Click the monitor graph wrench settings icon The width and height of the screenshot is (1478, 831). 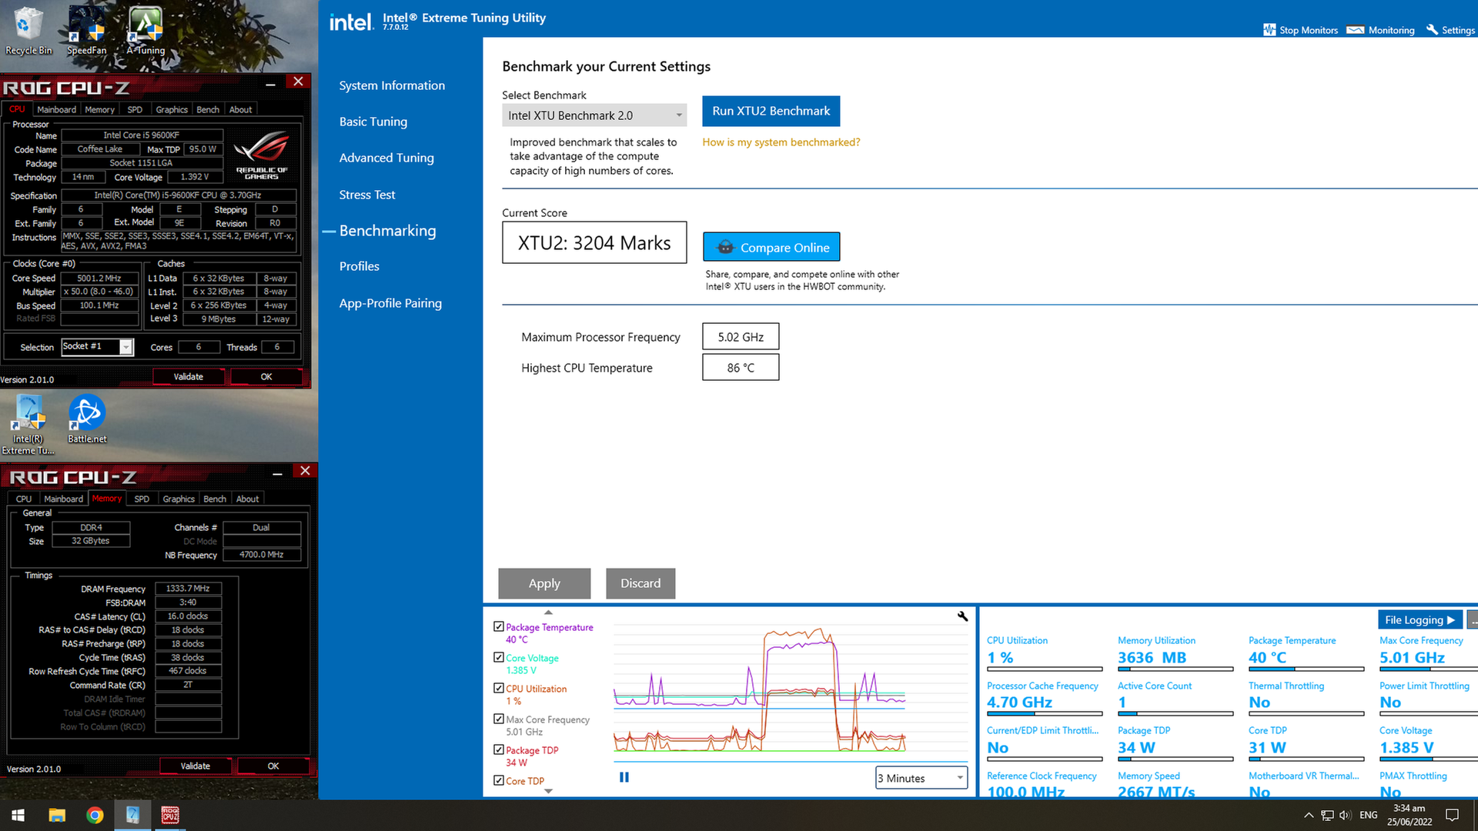(x=962, y=616)
